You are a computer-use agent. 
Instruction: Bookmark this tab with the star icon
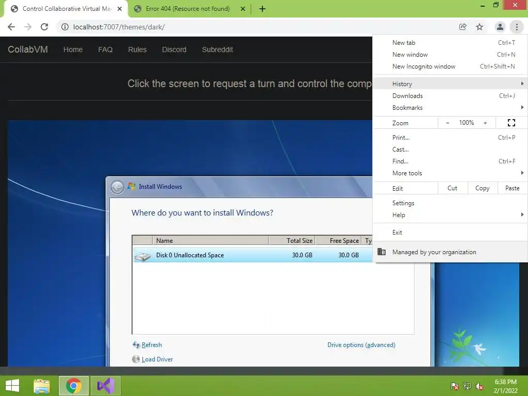480,27
